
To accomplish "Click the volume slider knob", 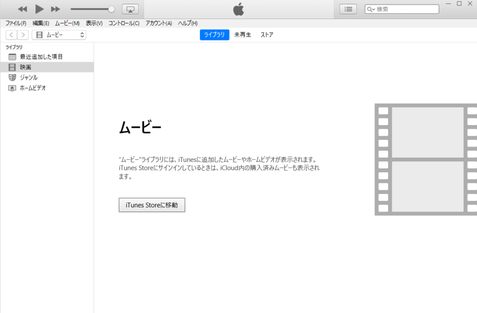I will pyautogui.click(x=111, y=9).
